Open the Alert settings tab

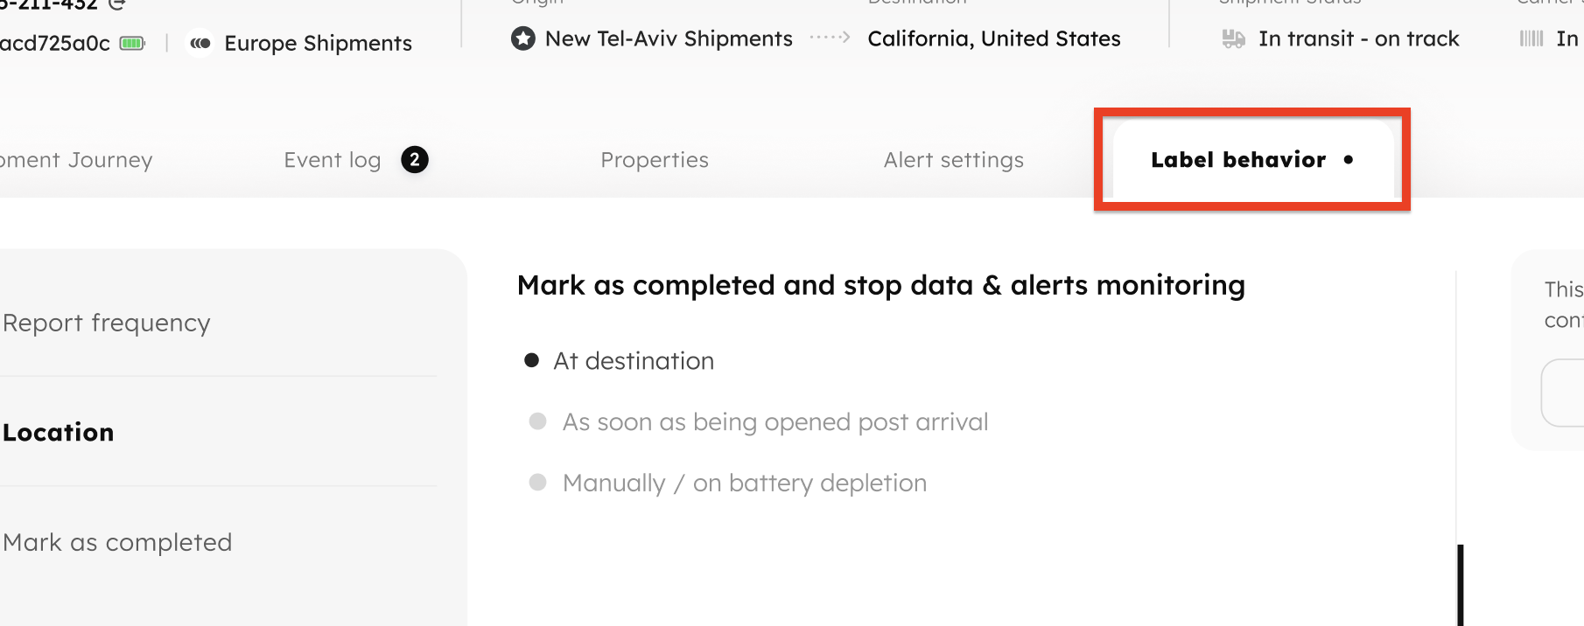coord(953,160)
